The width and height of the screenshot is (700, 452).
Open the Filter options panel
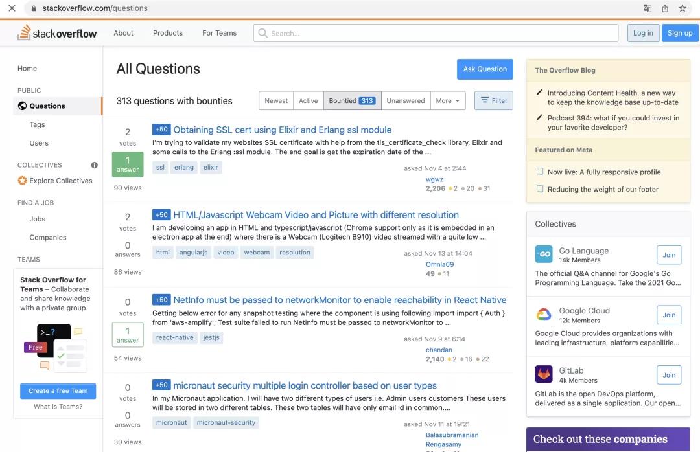pyautogui.click(x=493, y=101)
